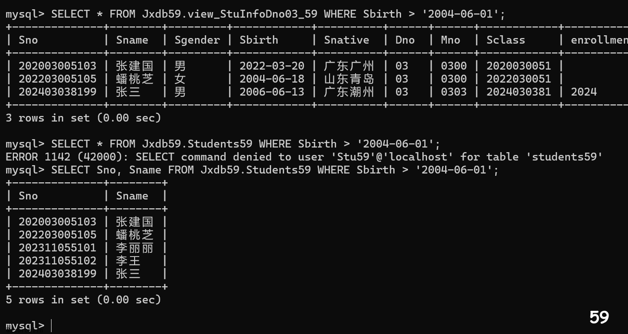Image resolution: width=628 pixels, height=334 pixels.
Task: Click the "3 rows in set" text
Action: (84, 118)
